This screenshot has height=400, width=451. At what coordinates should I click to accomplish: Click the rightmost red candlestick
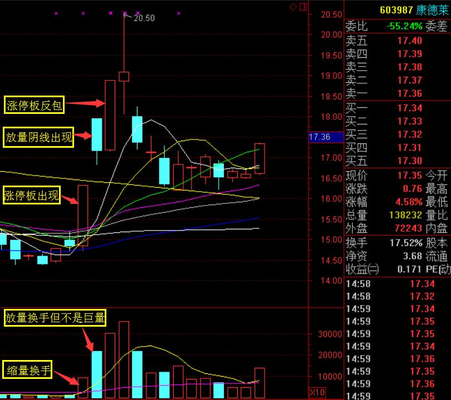(259, 158)
